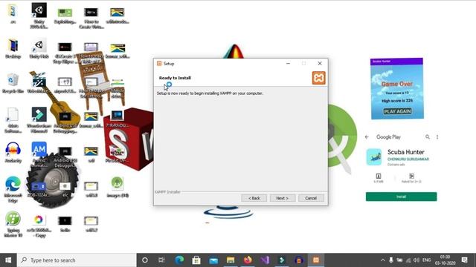
Task: Click the Windows Start button
Action: tap(8, 260)
